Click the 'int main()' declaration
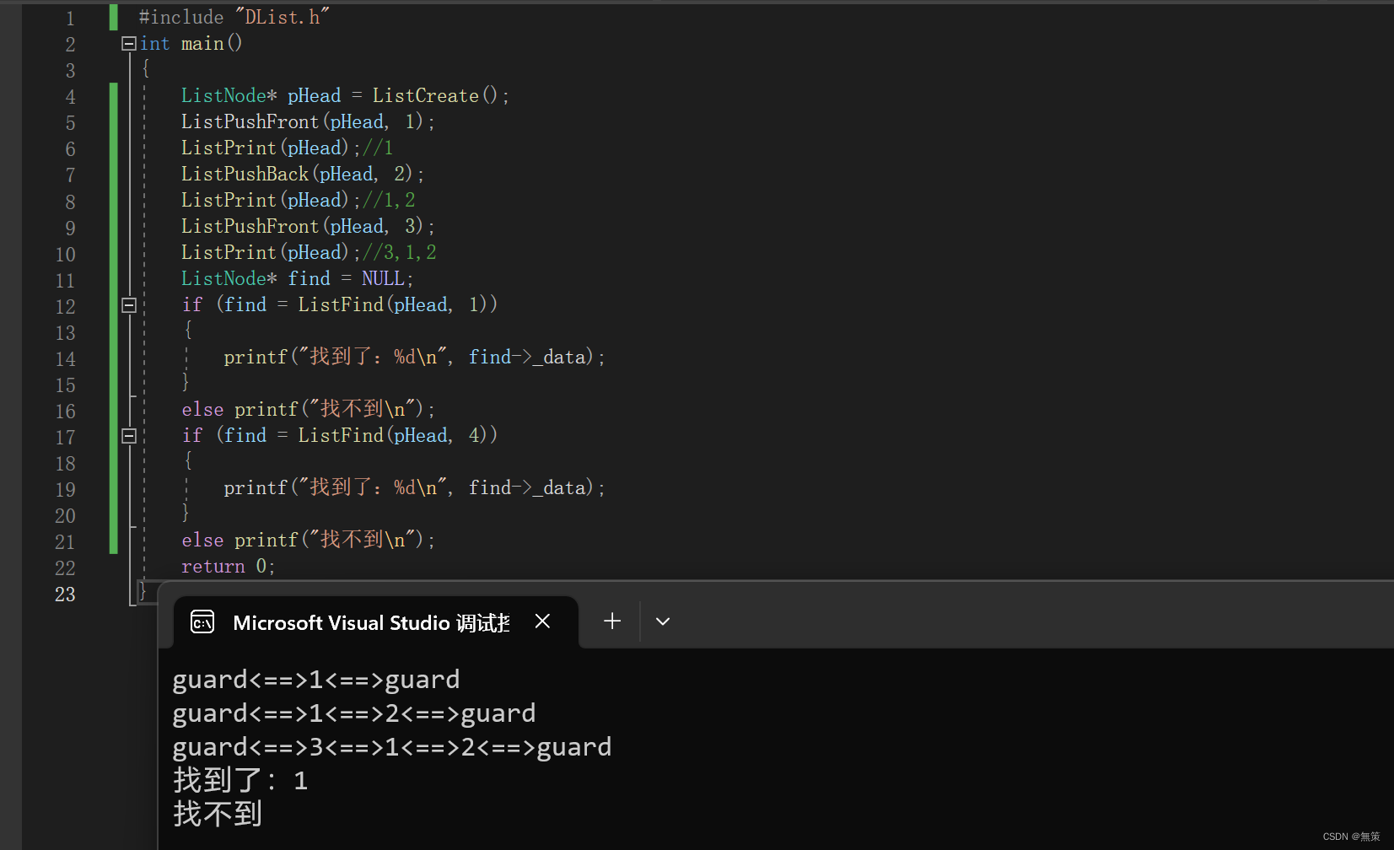 (191, 44)
